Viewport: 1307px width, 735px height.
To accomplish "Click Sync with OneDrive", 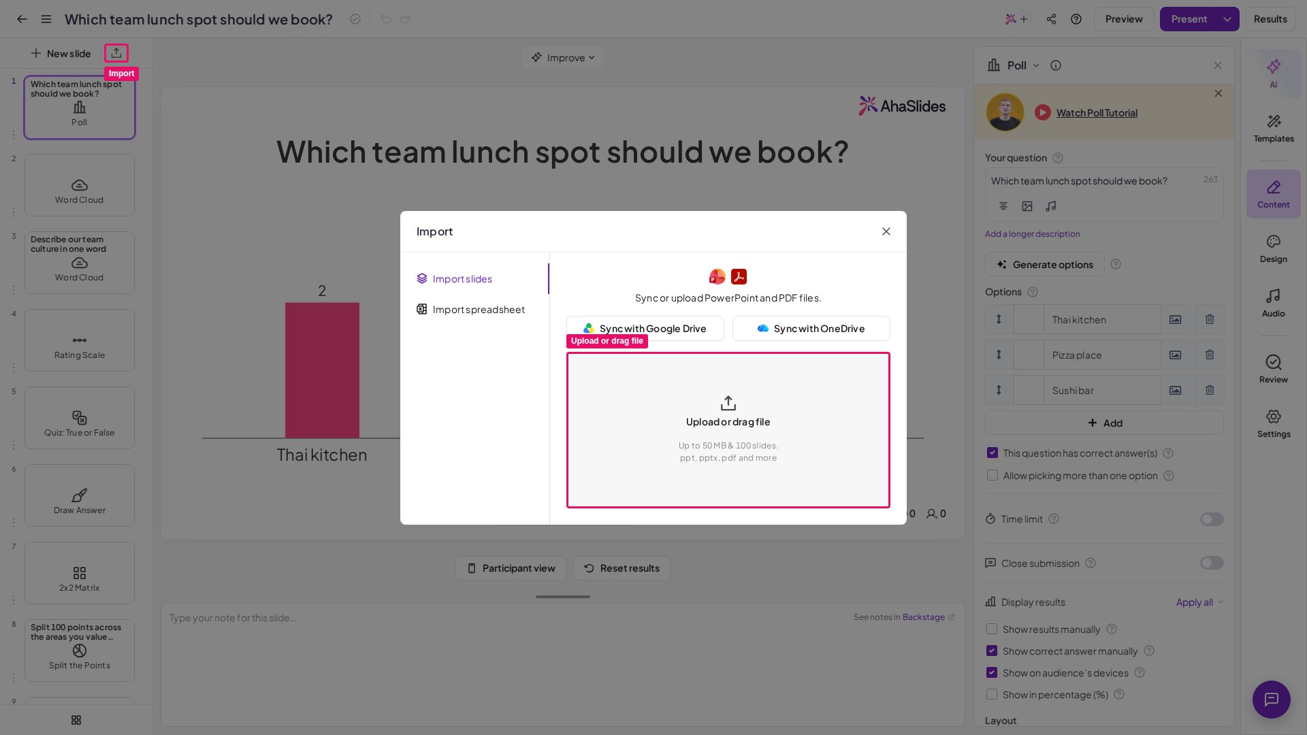I will tap(811, 329).
